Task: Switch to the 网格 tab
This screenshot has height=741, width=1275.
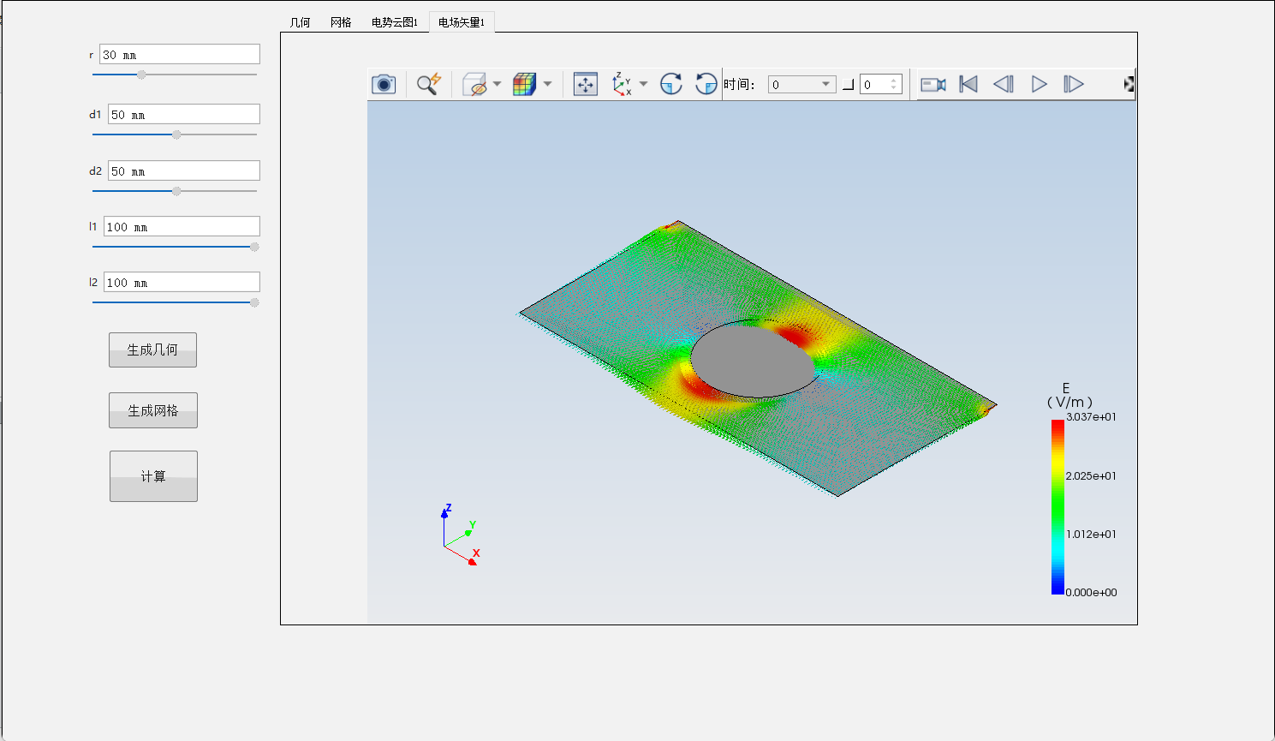Action: (x=341, y=22)
